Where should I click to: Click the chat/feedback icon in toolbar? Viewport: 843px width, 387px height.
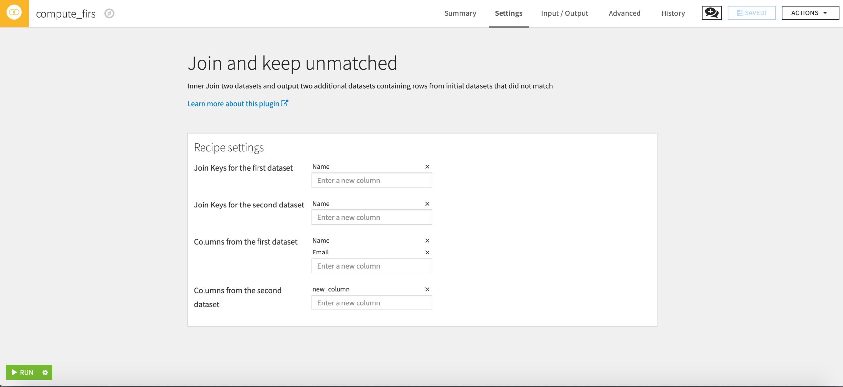(712, 13)
